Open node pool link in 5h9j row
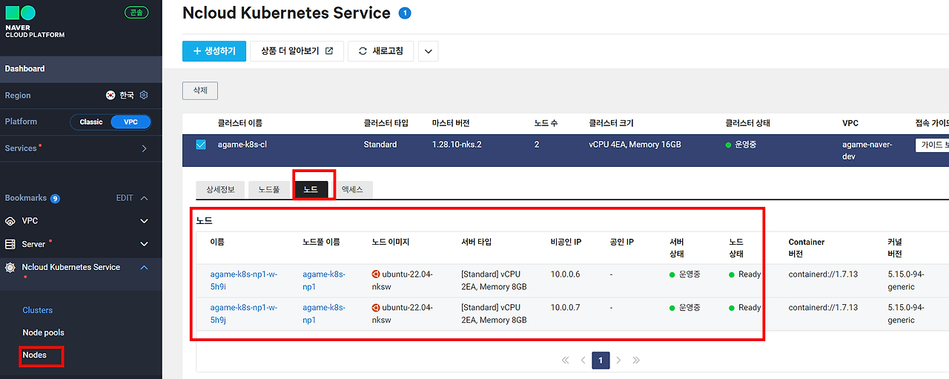 click(x=324, y=314)
